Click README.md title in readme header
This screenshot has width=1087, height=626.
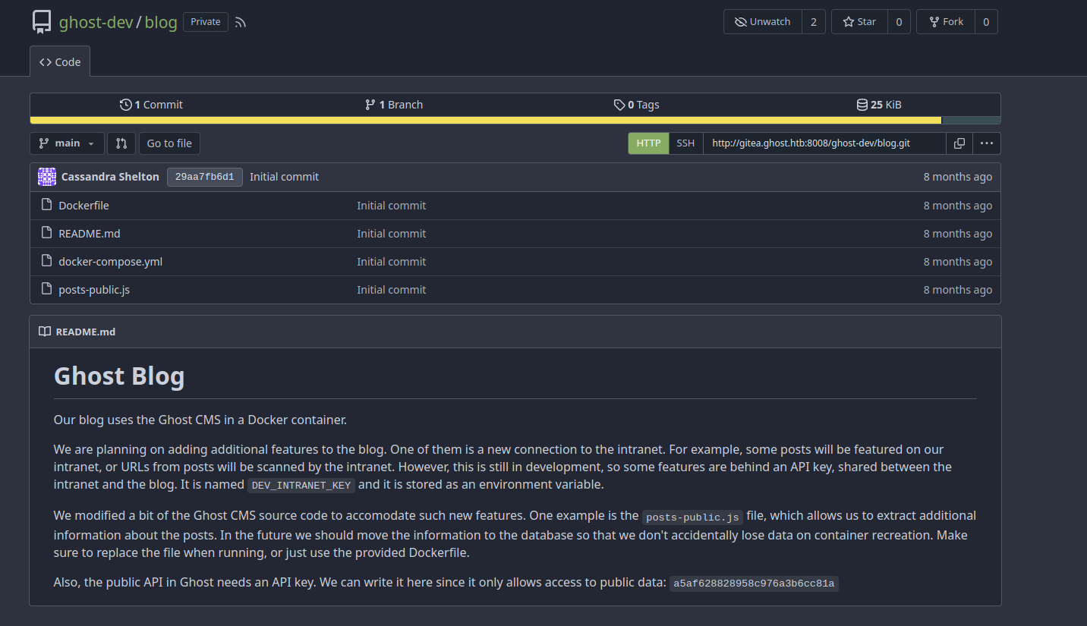tap(86, 332)
